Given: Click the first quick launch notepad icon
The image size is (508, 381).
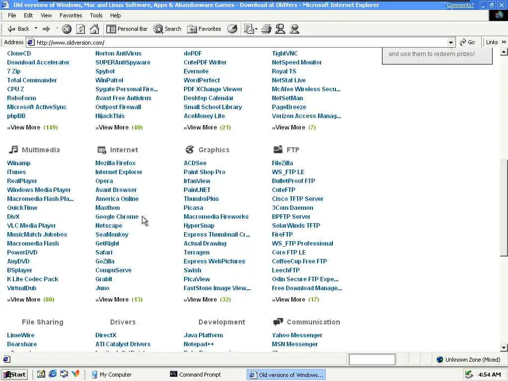Looking at the screenshot, I should click(x=41, y=374).
